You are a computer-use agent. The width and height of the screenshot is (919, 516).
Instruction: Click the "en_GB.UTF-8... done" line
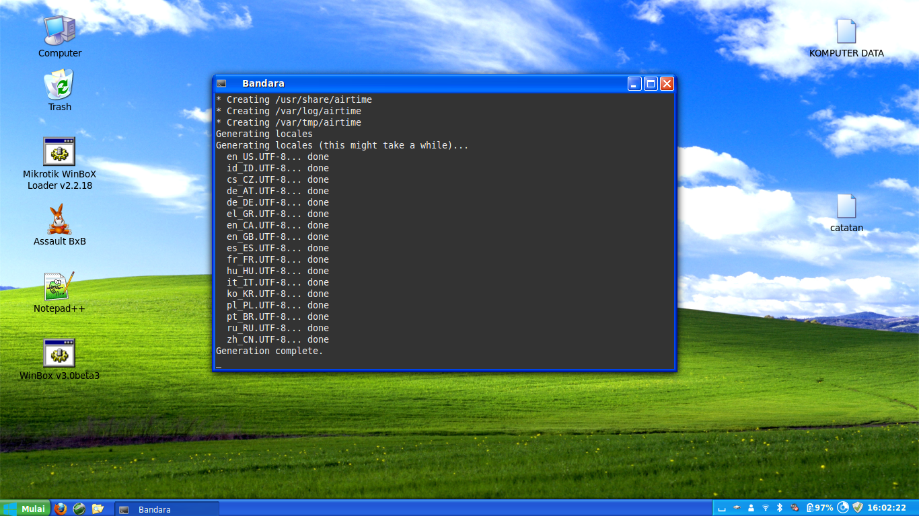click(x=278, y=236)
